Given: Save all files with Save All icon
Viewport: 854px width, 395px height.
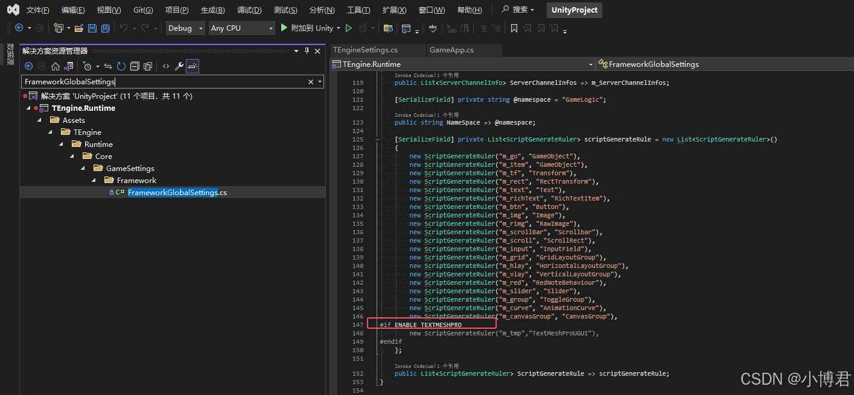Looking at the screenshot, I should tap(106, 28).
